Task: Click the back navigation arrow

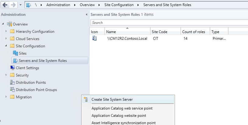Action: click(5, 5)
